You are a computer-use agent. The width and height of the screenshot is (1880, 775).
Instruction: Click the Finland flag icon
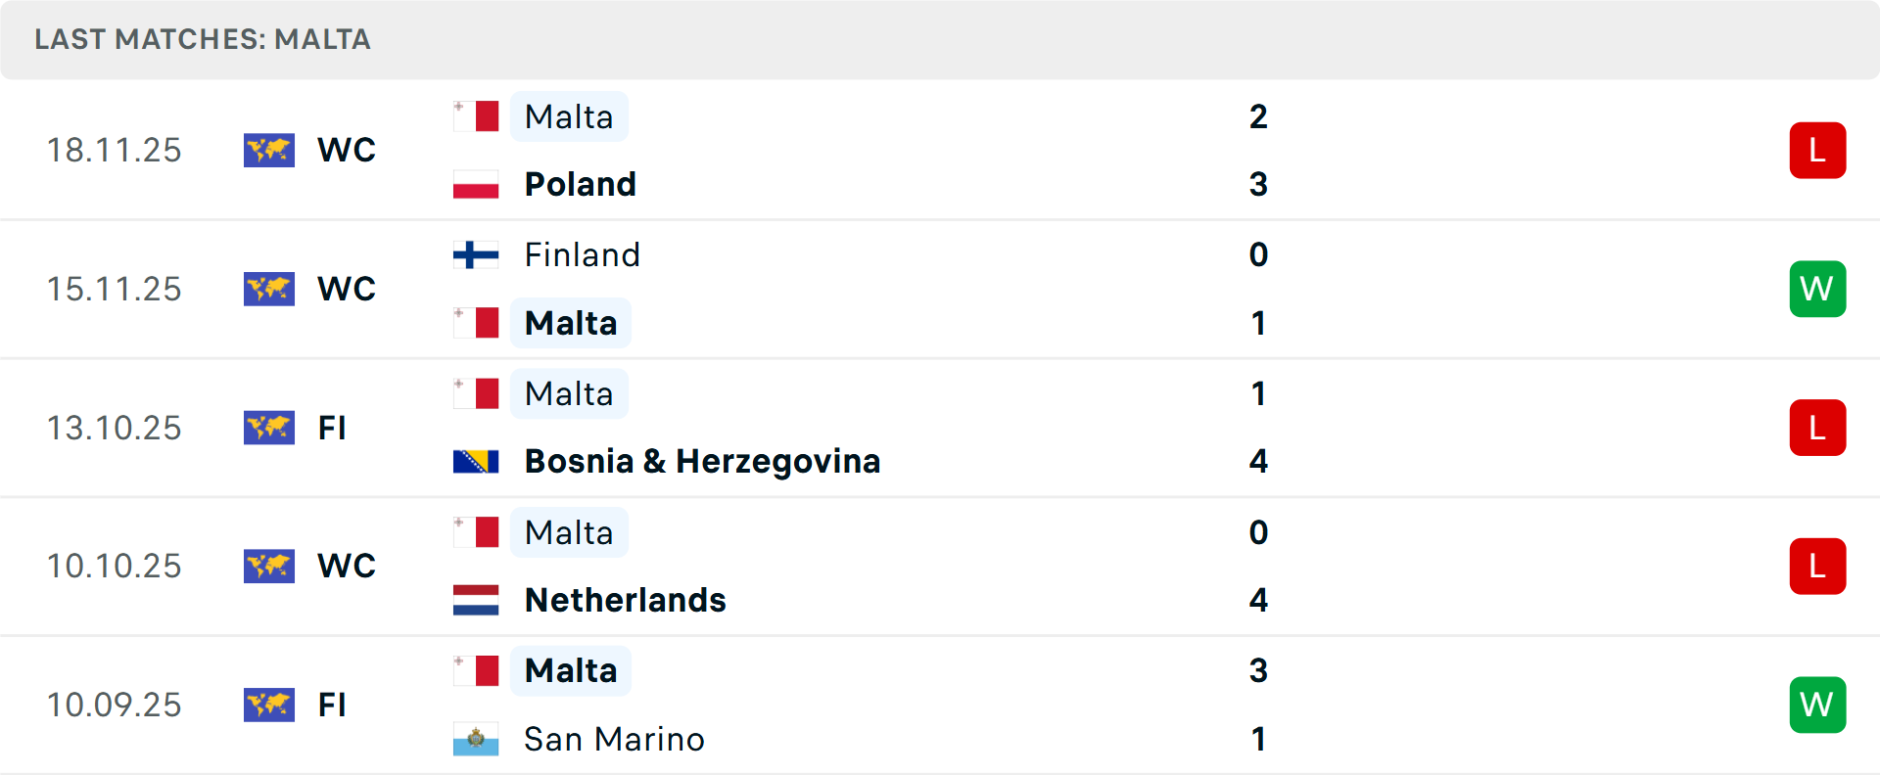pyautogui.click(x=476, y=254)
